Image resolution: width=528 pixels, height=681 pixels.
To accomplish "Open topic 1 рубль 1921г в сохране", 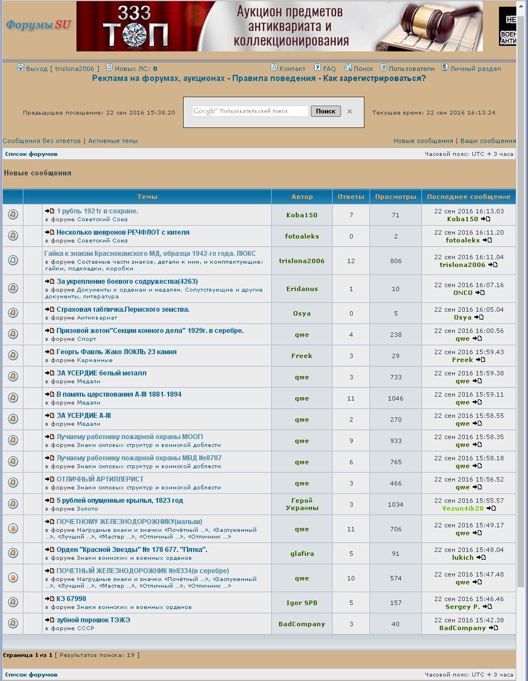I will [97, 211].
